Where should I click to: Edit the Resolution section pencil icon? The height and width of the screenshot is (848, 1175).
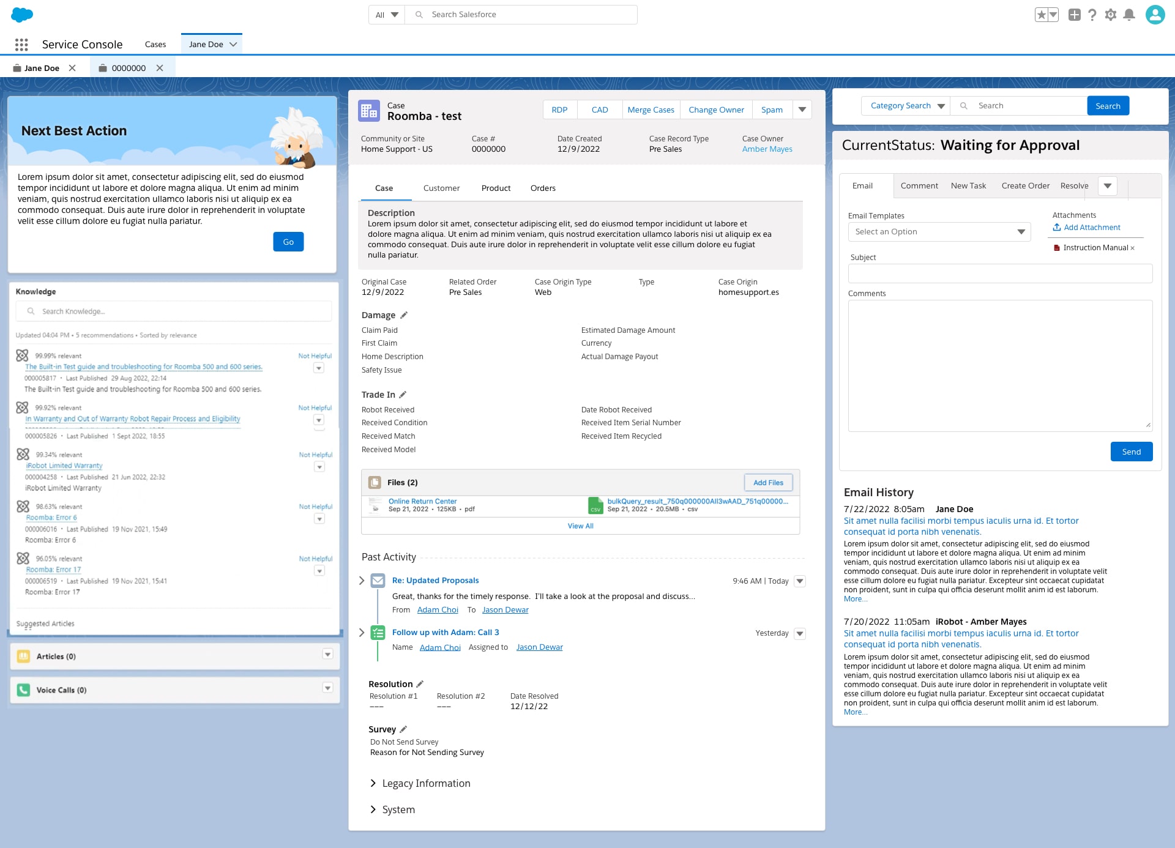click(x=420, y=684)
